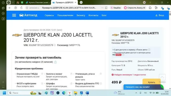Click the РУС language indicator

(145, 93)
